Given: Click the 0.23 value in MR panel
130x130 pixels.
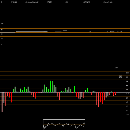Looking at the screenshot, I should [x=120, y=76].
